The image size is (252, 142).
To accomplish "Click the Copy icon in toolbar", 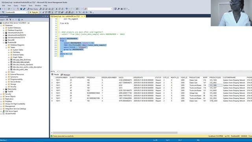I will pos(59,9).
